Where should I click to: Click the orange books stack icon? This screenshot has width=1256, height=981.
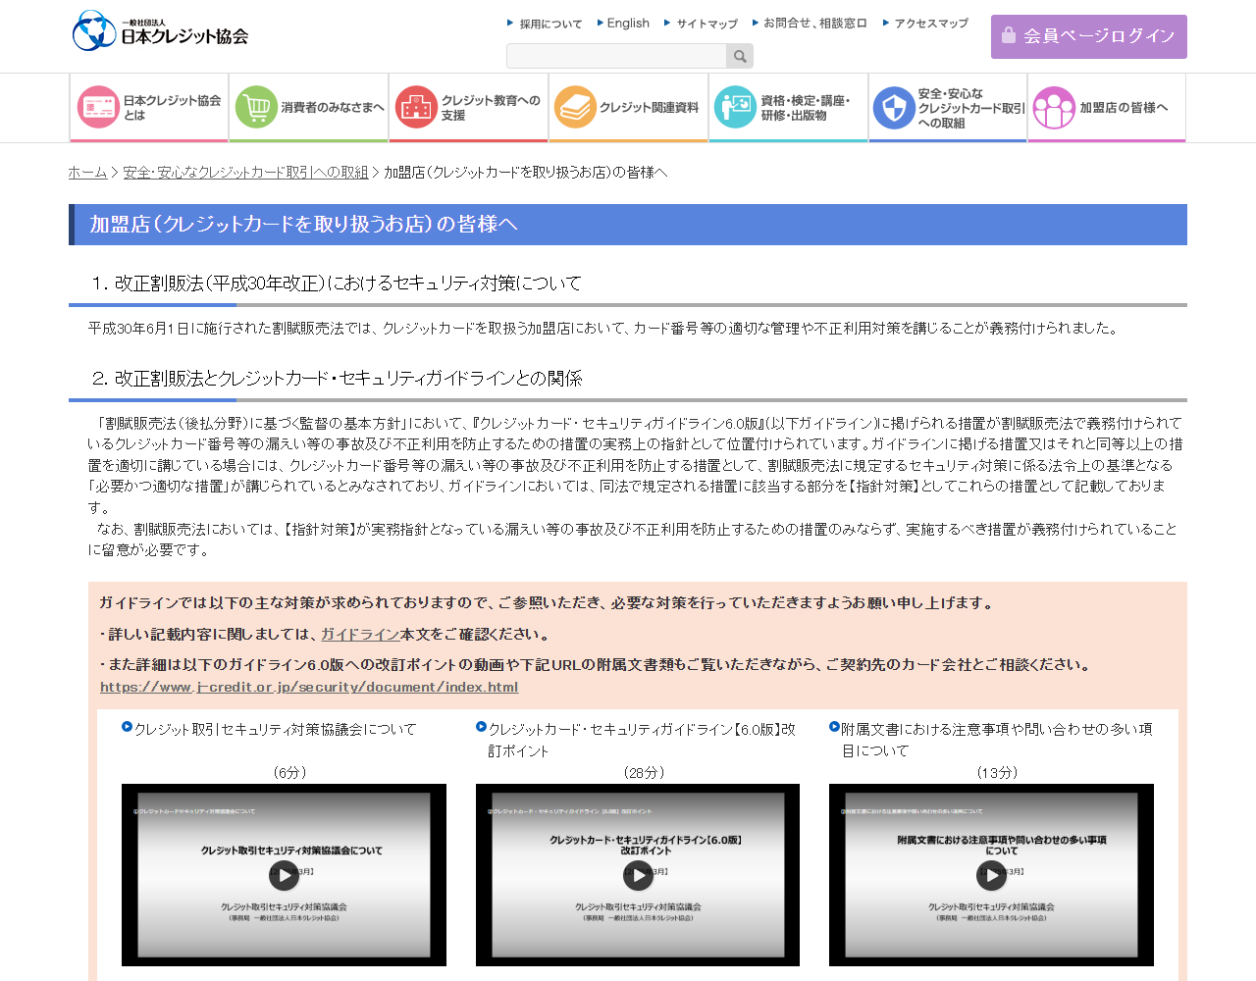[x=575, y=107]
